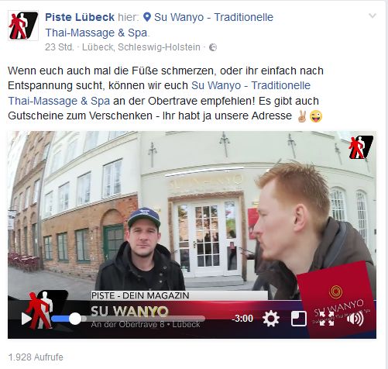
Task: Click the remaining time -3:00 display
Action: [x=242, y=319]
